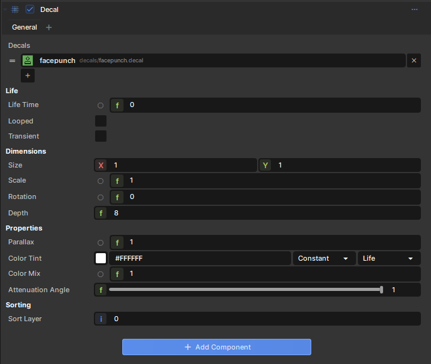The image size is (431, 364).
Task: Remove the facepunch decal with X button
Action: tap(414, 60)
